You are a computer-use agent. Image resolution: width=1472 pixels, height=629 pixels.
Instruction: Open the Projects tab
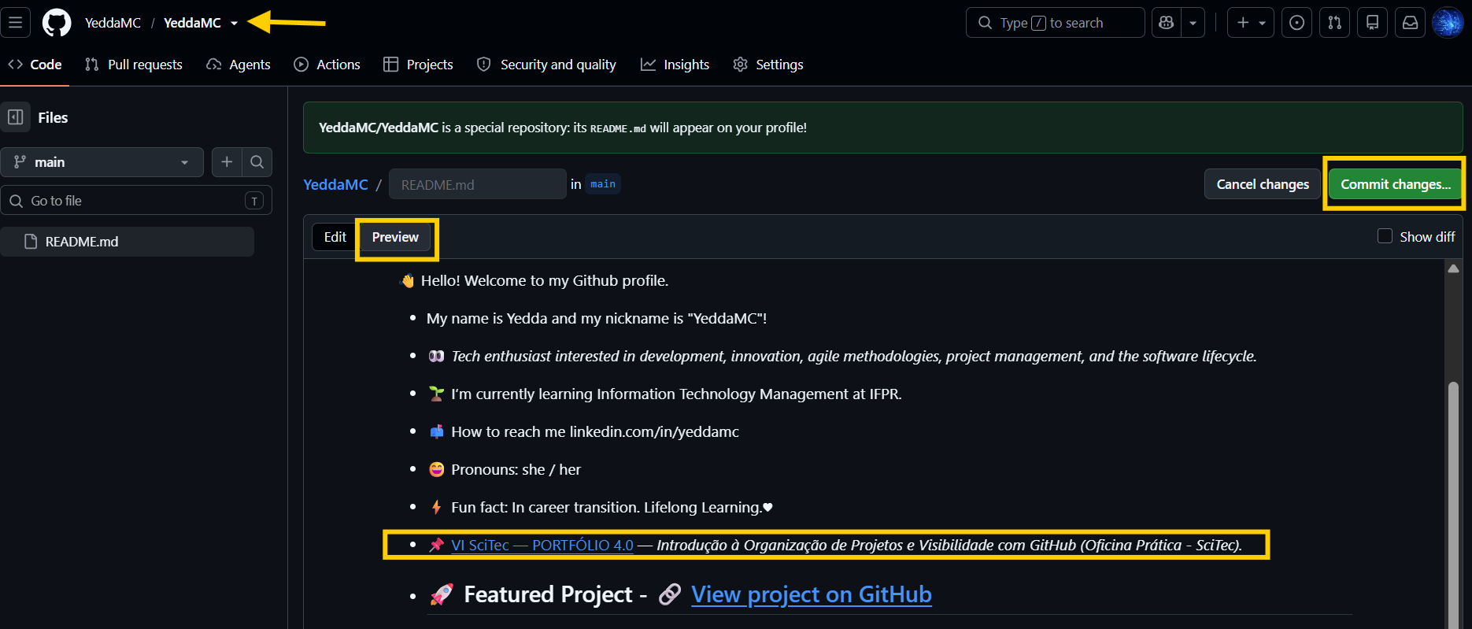pos(418,65)
